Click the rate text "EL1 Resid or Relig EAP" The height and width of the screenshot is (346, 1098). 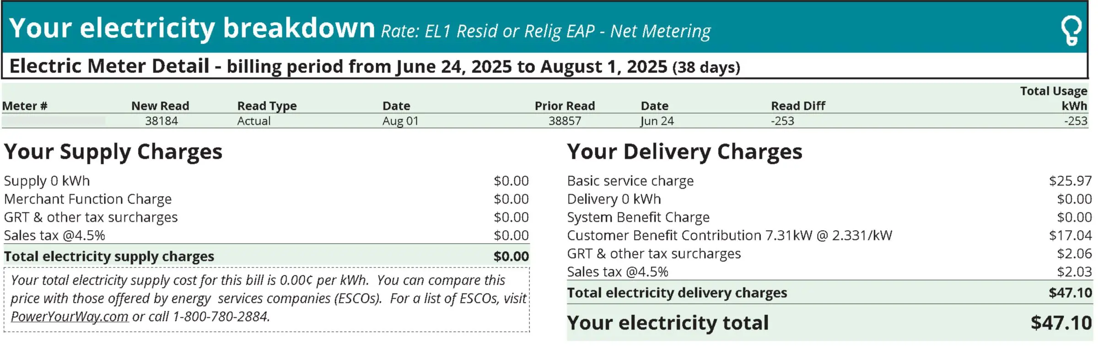point(510,31)
